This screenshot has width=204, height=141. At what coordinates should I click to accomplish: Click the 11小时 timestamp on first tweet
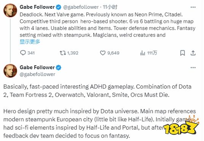(x=110, y=7)
